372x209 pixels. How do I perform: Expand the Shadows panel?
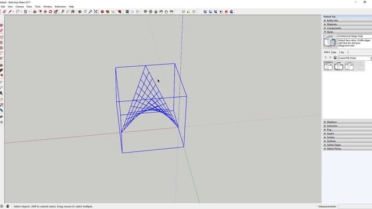click(348, 122)
